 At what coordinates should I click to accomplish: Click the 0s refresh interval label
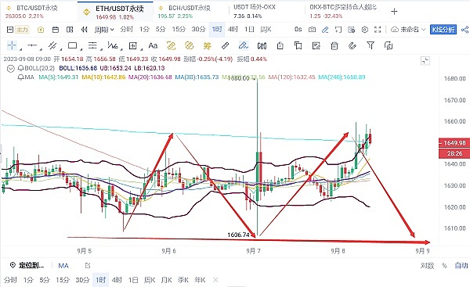click(x=298, y=30)
